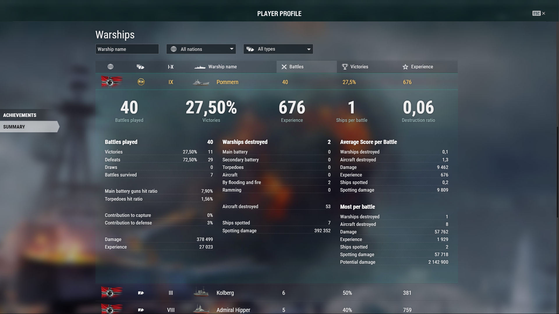Click the Ramming row
The width and height of the screenshot is (559, 314).
coord(276,190)
